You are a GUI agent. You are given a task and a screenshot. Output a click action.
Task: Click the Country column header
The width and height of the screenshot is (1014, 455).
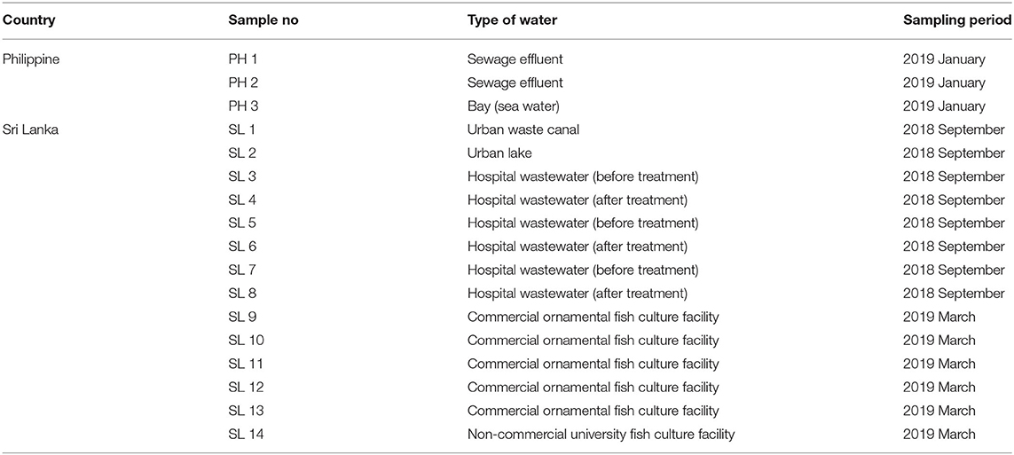tap(29, 20)
